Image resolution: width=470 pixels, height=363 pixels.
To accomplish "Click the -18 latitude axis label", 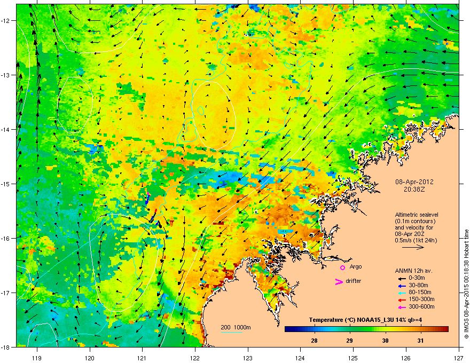I will 6,347.
